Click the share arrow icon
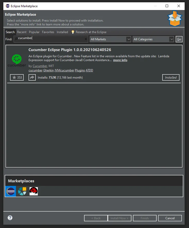The width and height of the screenshot is (189, 228). (x=32, y=77)
